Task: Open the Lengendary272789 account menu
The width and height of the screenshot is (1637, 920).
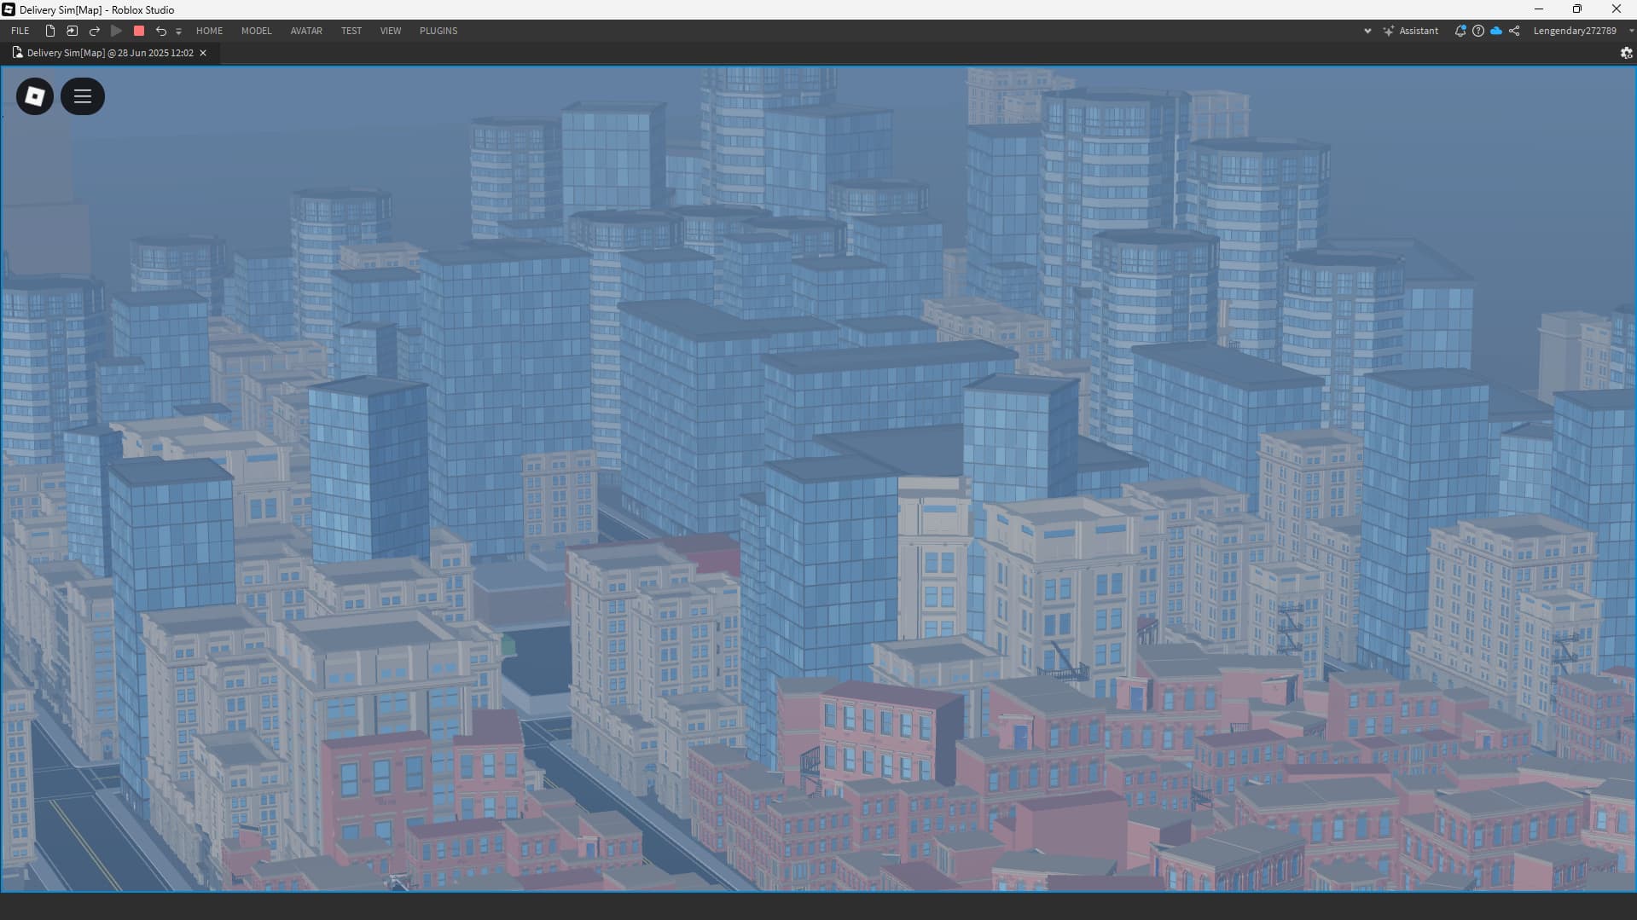Action: (1575, 31)
